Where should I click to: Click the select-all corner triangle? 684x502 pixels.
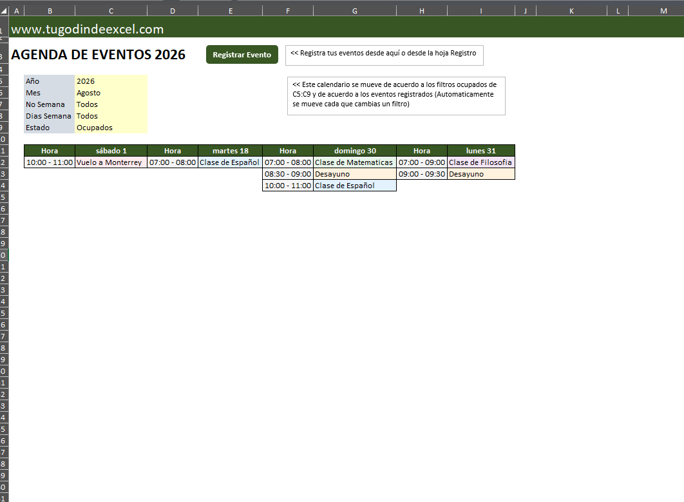point(4,11)
